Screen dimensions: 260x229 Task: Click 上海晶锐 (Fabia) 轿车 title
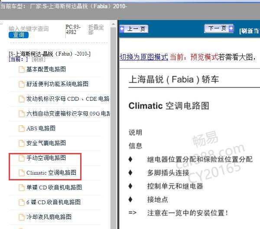174,80
